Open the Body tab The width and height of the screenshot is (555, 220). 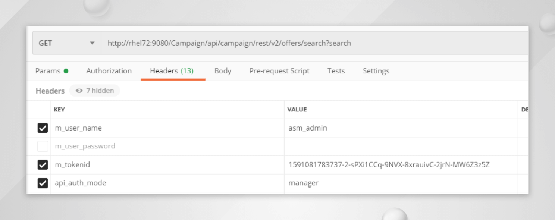tap(223, 71)
